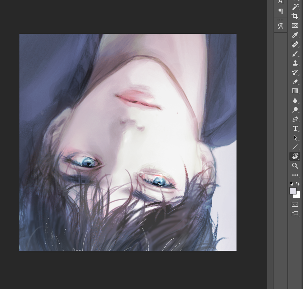Select the Zoom magnifier tool
The image size is (303, 289).
pyautogui.click(x=295, y=166)
